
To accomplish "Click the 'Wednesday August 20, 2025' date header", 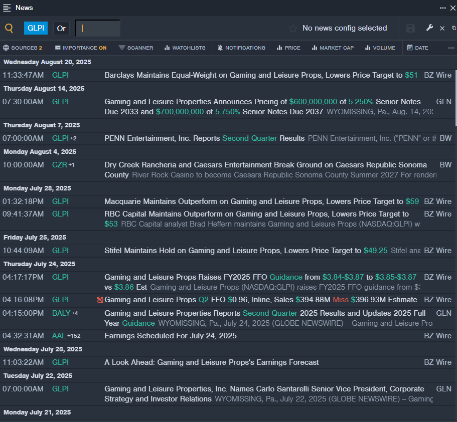I will point(47,62).
